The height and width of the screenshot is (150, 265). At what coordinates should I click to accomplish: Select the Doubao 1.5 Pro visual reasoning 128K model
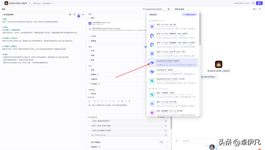tap(173, 45)
